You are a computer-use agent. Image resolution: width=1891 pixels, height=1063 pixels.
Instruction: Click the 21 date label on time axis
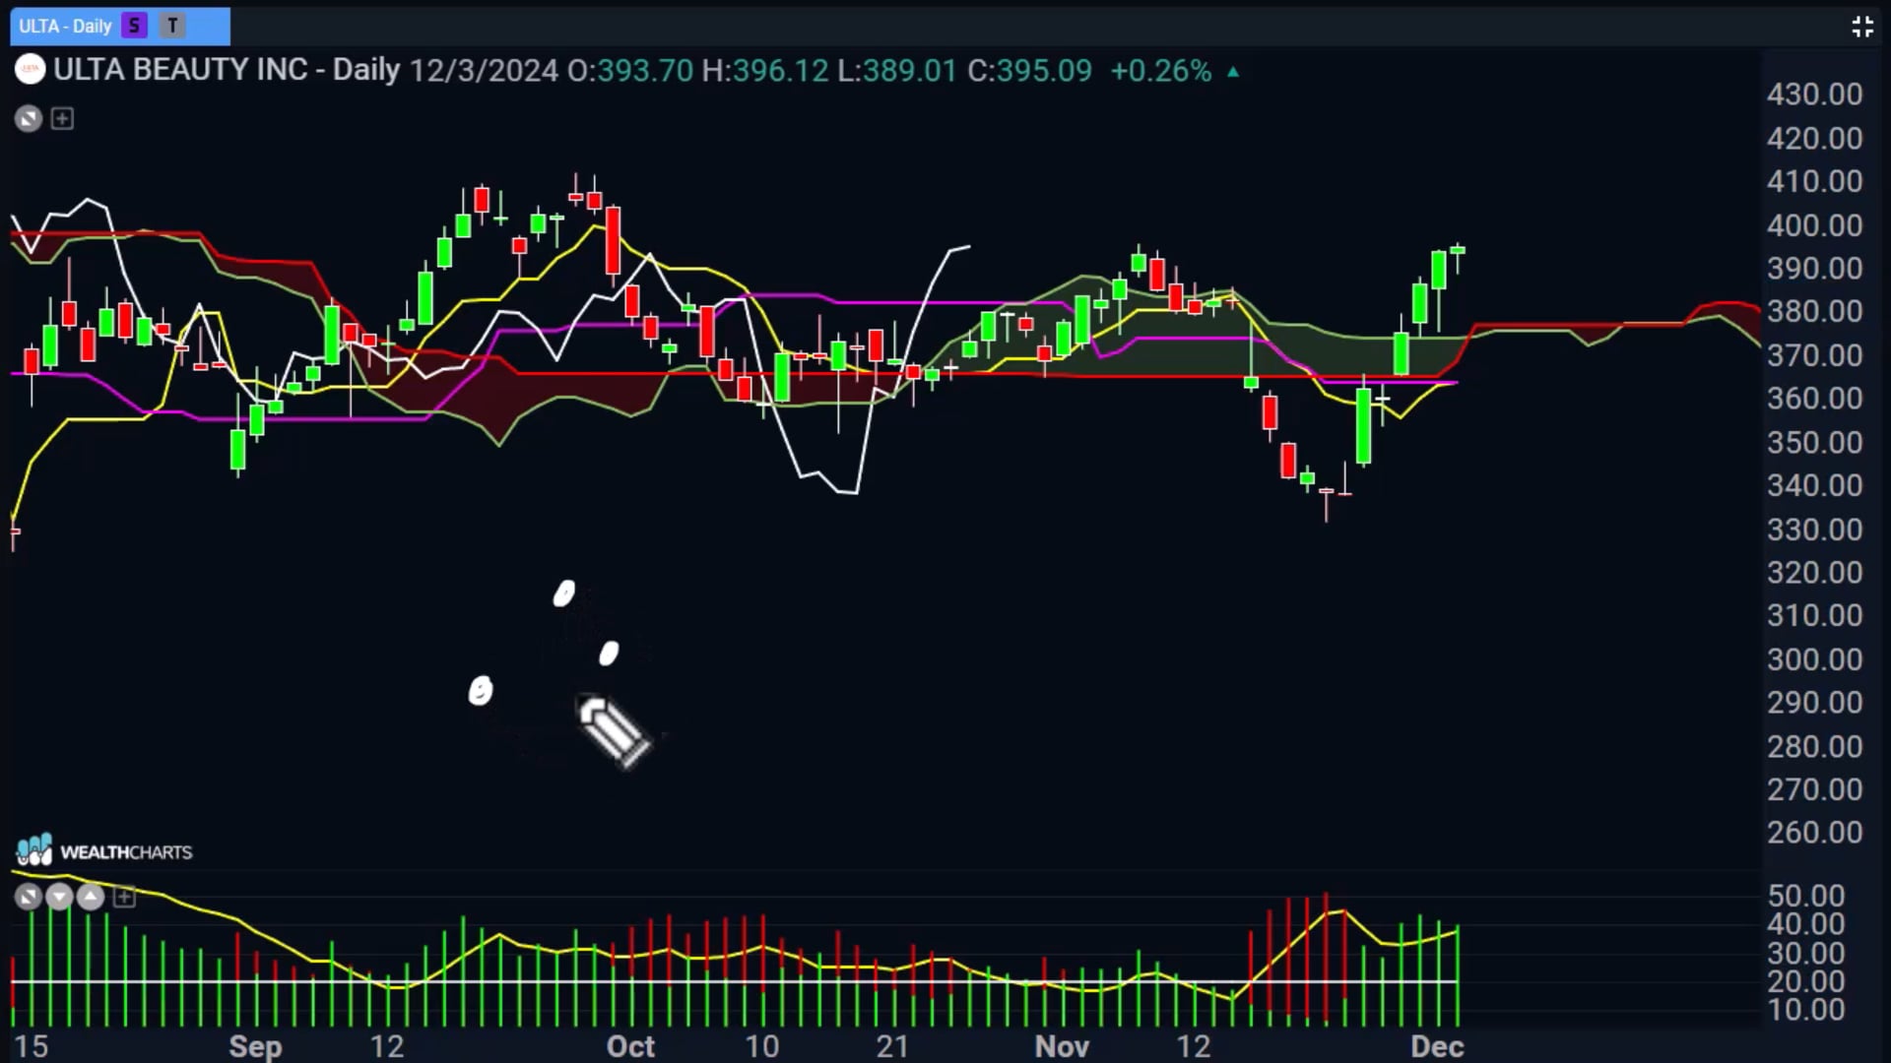(x=892, y=1046)
